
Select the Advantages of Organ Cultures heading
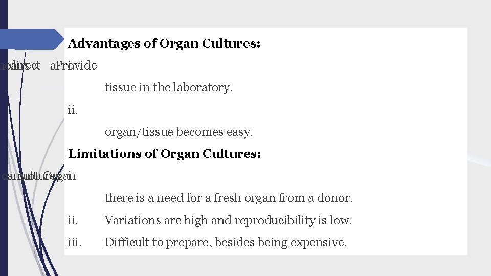pos(164,43)
